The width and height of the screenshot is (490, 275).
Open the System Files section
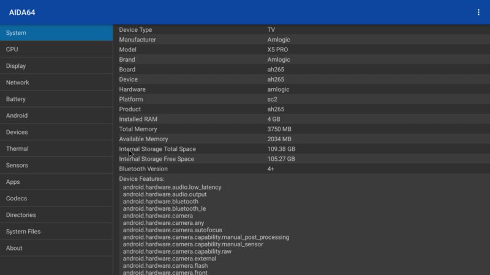tap(56, 231)
